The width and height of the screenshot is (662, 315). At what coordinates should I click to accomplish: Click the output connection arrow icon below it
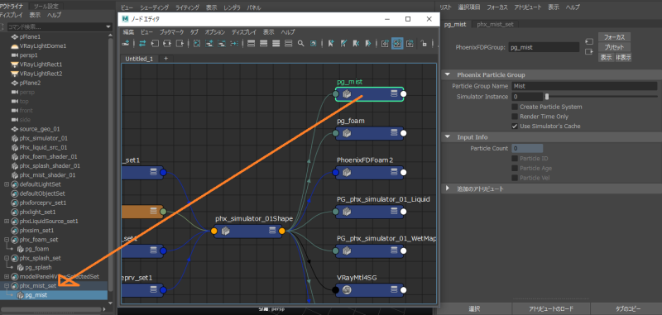click(x=589, y=52)
